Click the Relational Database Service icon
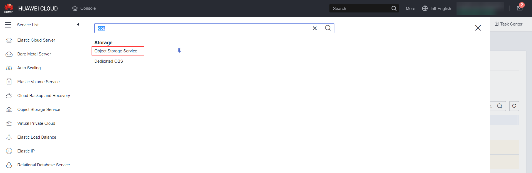Screen dimensions: 532x173 click(x=9, y=165)
